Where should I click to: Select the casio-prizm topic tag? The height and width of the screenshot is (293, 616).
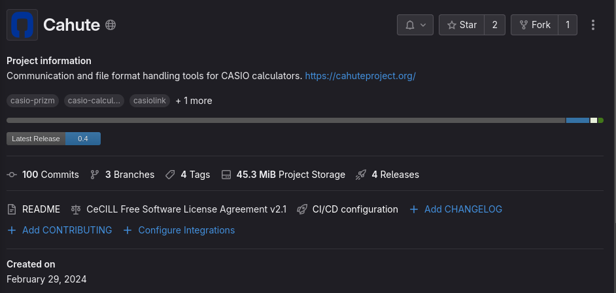(33, 101)
